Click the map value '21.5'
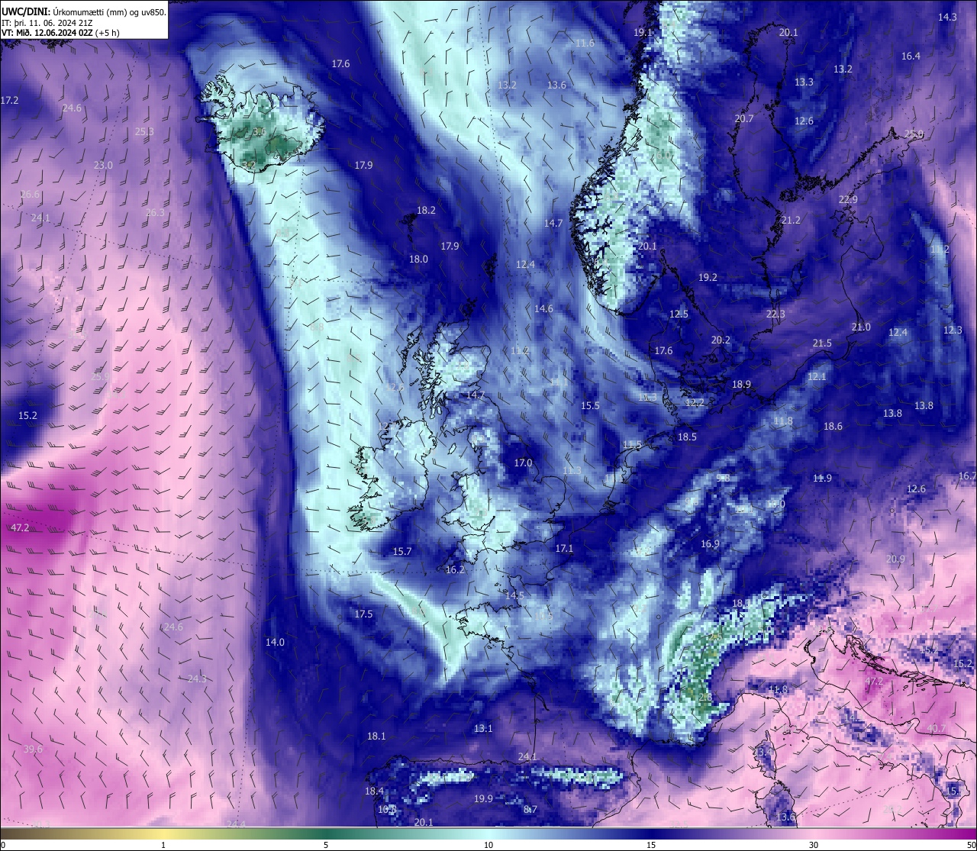This screenshot has width=977, height=851. tap(822, 343)
